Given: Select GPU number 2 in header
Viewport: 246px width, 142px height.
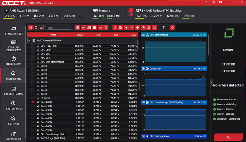Looking at the screenshot, I should point(131,14).
